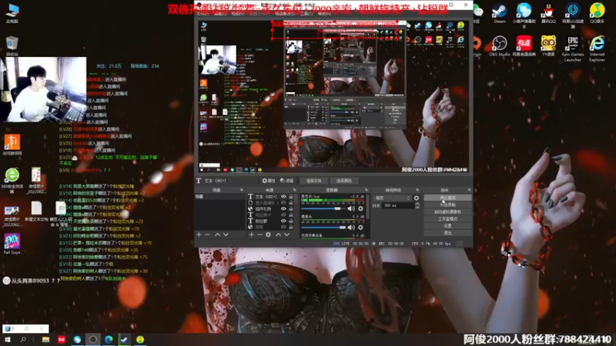The image size is (616, 346).
Task: Open the Windows Start menu
Action: [x=7, y=340]
